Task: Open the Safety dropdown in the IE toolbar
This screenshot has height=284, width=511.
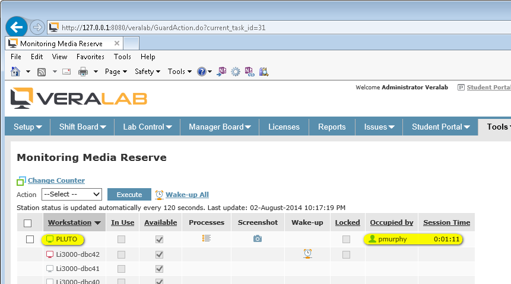Action: pos(147,72)
